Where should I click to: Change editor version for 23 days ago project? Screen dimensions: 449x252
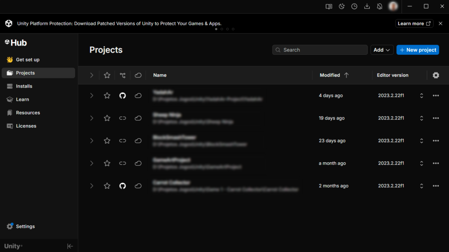[x=421, y=141]
